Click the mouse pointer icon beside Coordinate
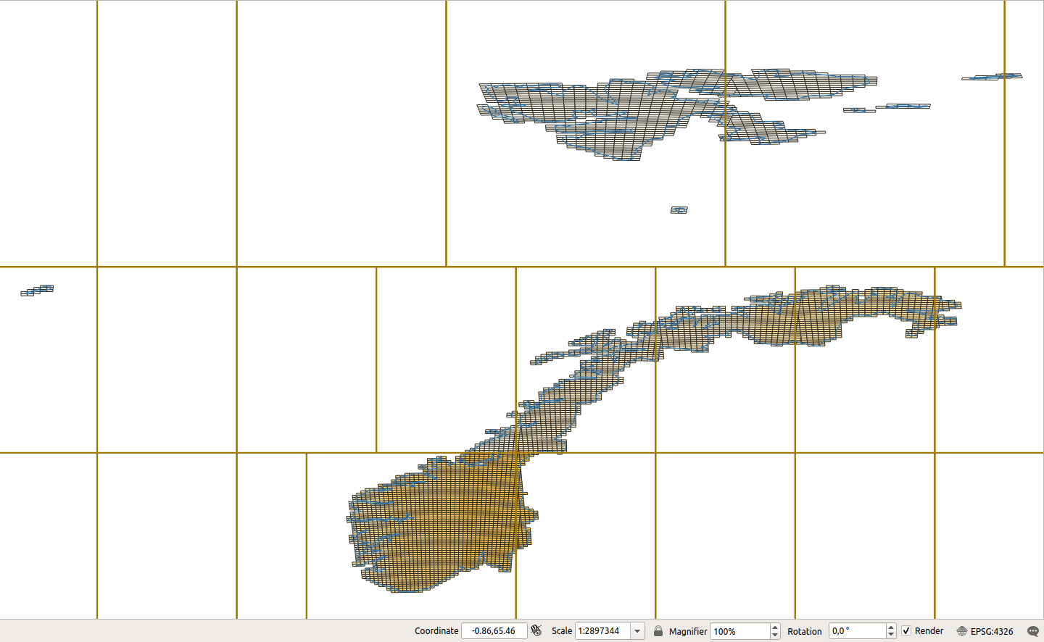1044x642 pixels. [536, 630]
